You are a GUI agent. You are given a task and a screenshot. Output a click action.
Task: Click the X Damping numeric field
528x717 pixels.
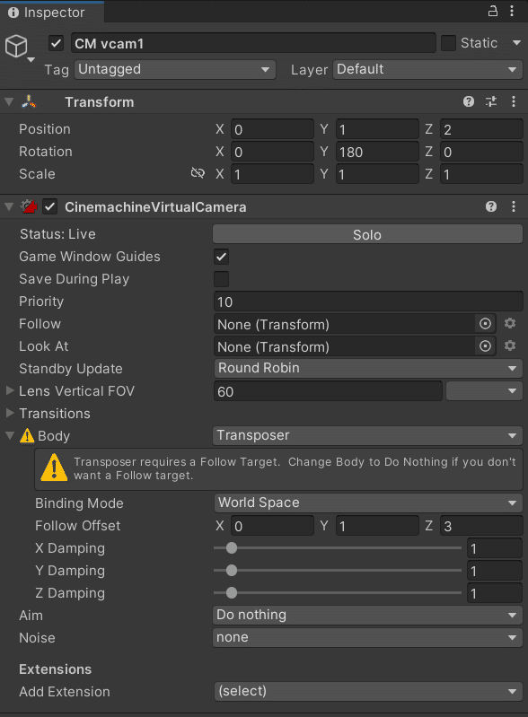tap(495, 547)
